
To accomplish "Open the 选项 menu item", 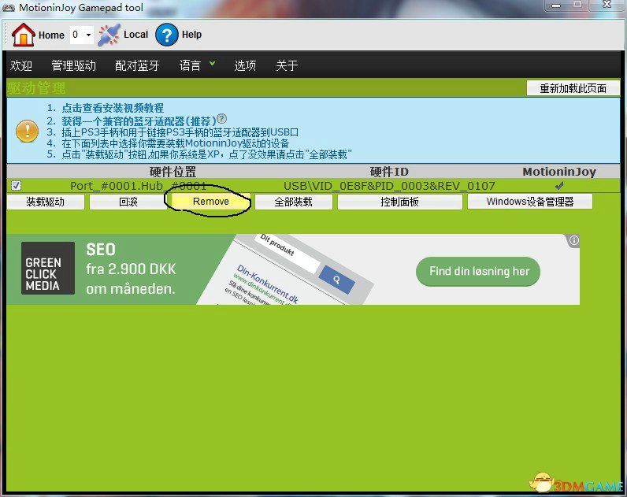I will [x=245, y=65].
